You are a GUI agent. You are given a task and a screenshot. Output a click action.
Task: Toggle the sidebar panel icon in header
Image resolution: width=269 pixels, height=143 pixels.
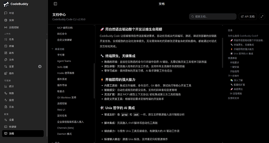[x=55, y=4]
